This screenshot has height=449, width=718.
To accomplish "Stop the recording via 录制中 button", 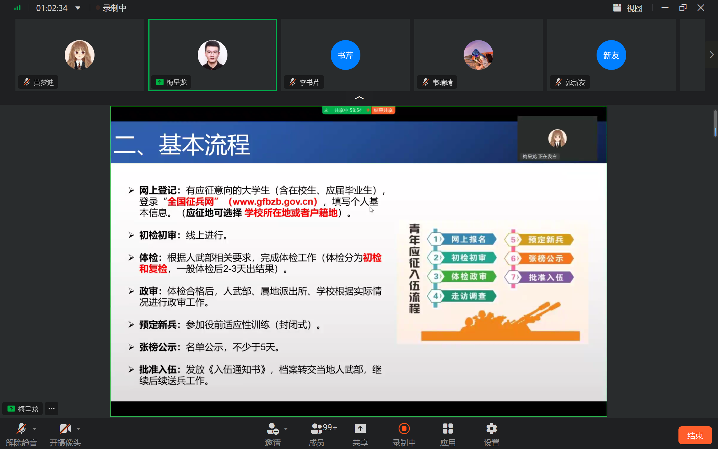I will point(404,429).
